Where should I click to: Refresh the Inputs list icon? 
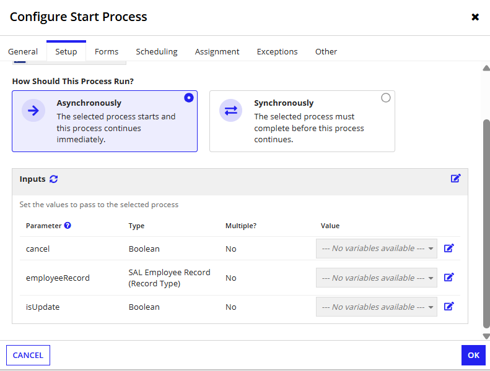coord(54,179)
